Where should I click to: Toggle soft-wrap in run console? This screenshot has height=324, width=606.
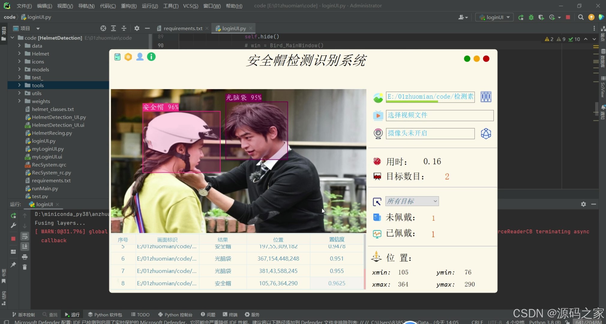coord(25,236)
